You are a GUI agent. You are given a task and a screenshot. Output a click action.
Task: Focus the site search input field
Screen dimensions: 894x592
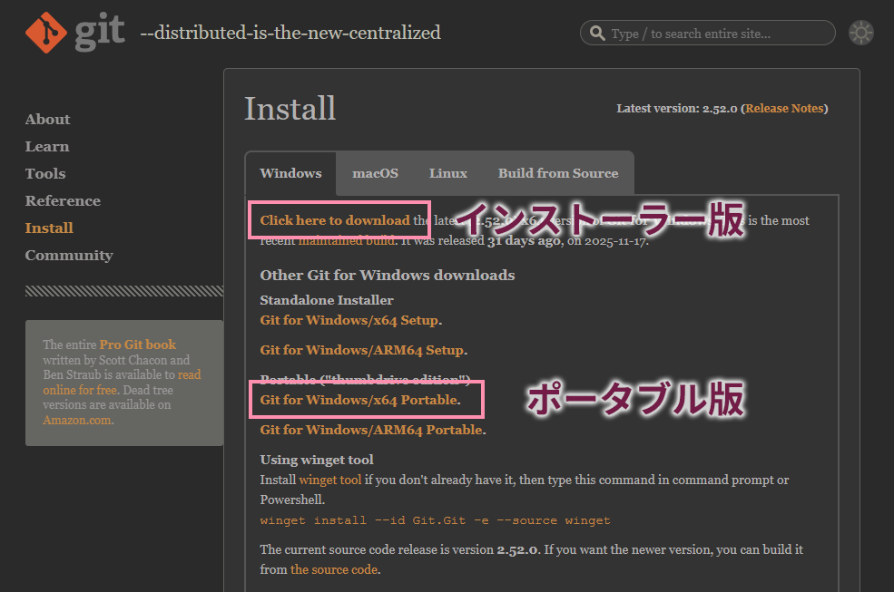717,34
